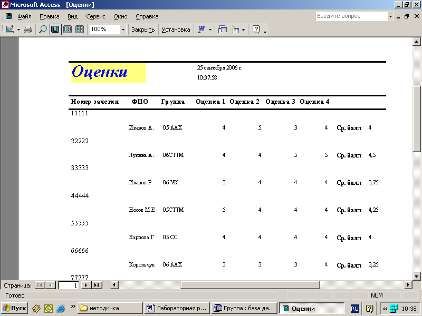The width and height of the screenshot is (422, 316).
Task: Click the Номер зачетки column header
Action: 95,102
